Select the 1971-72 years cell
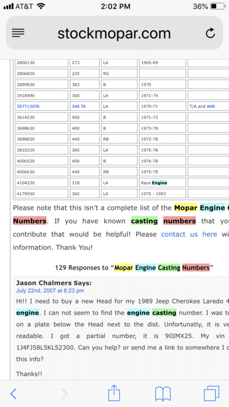 point(162,117)
